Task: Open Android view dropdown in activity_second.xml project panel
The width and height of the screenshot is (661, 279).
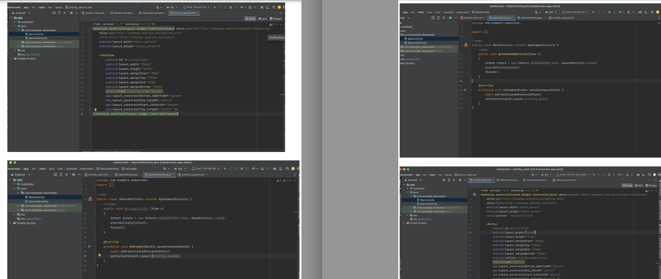Action: [x=20, y=13]
